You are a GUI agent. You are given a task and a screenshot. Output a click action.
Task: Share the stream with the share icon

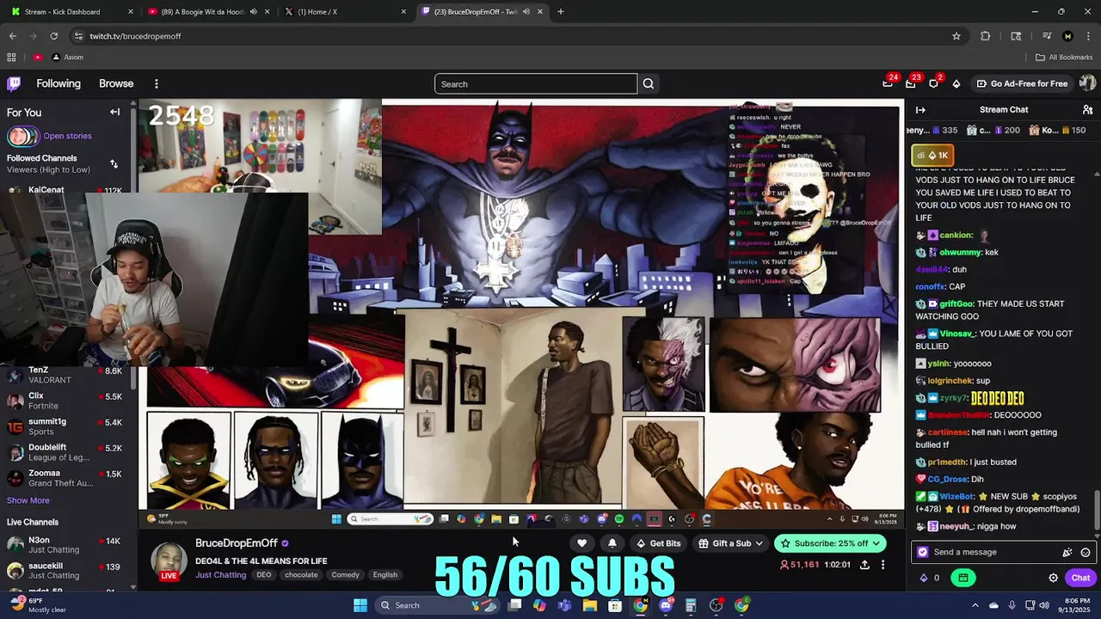(864, 565)
